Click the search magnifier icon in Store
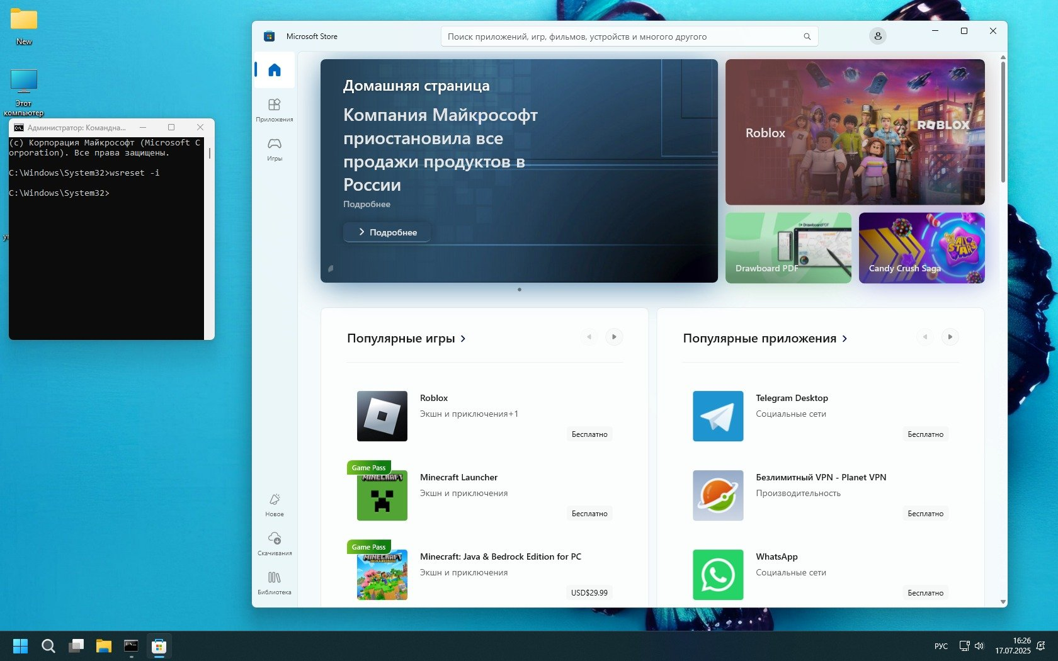The height and width of the screenshot is (661, 1058). point(807,37)
